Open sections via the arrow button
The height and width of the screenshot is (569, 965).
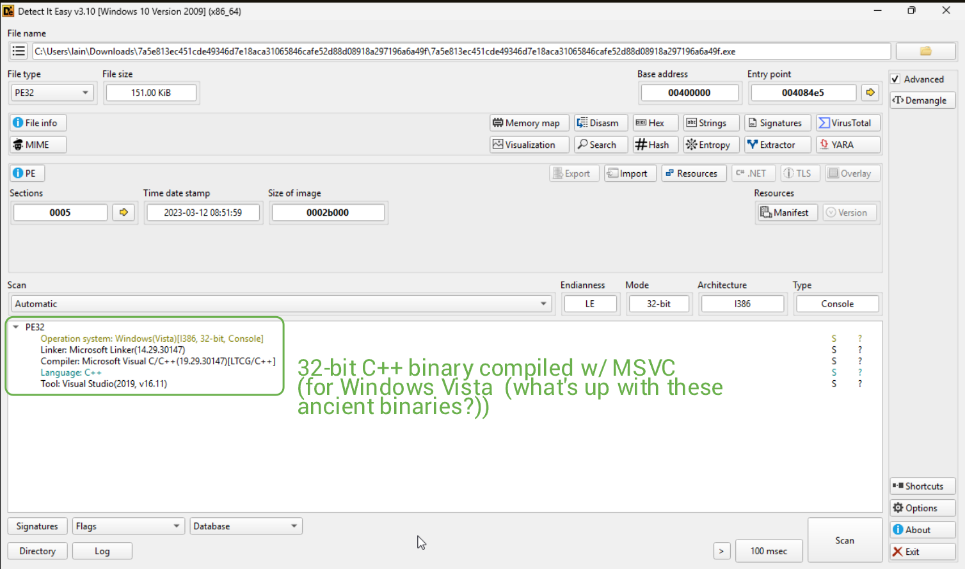click(x=124, y=212)
